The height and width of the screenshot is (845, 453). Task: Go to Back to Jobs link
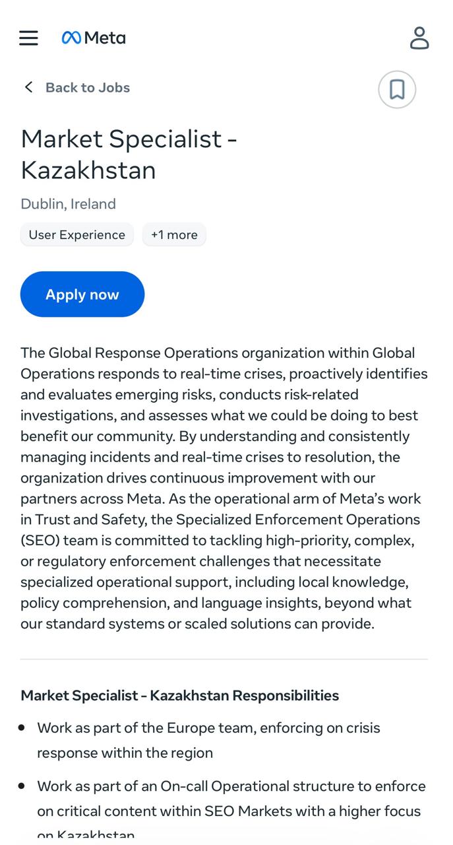point(87,87)
